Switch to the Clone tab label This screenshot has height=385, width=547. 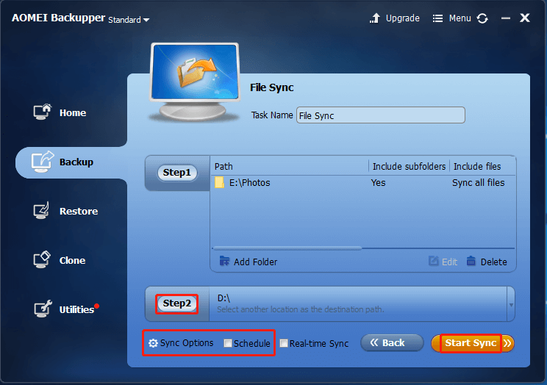(72, 261)
